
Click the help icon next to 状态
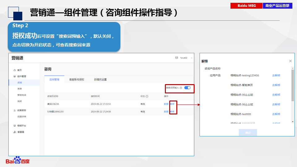tap(147, 96)
